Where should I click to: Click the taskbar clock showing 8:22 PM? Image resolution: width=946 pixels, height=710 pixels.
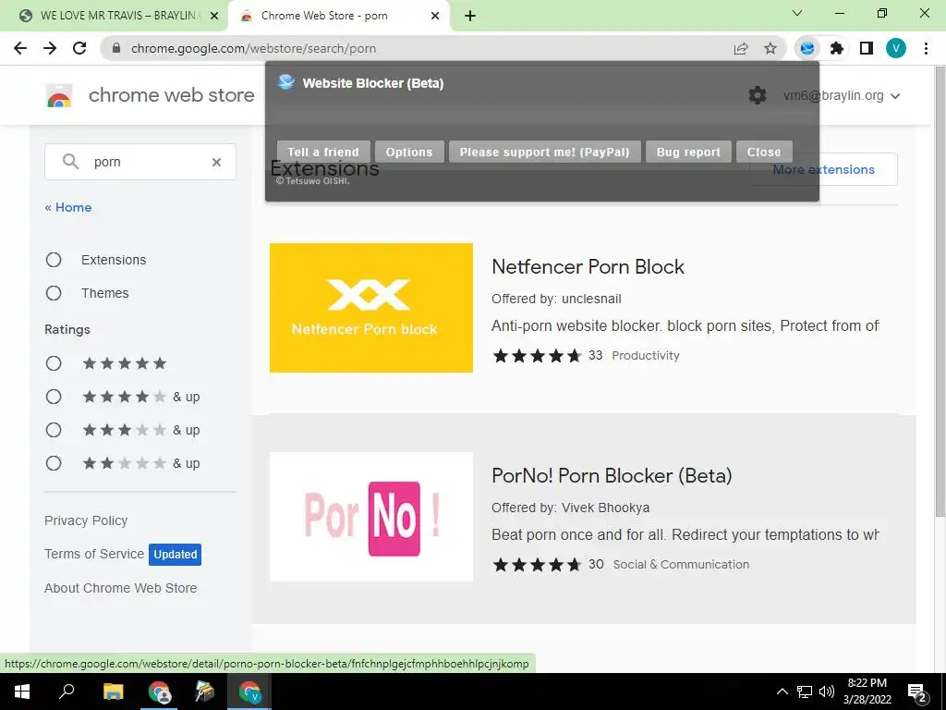(x=867, y=692)
